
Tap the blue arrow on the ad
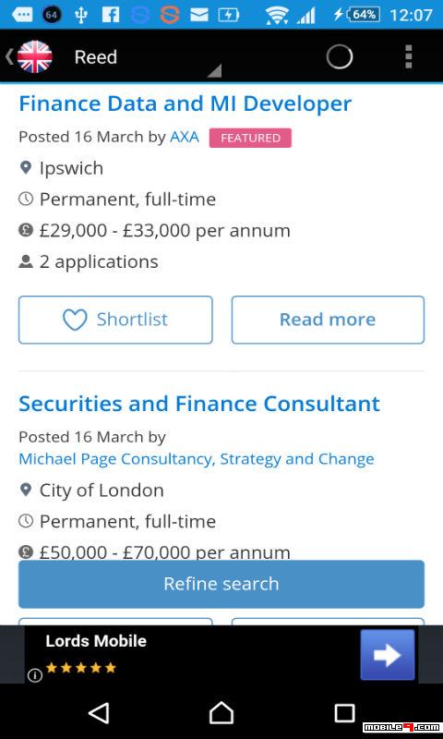[x=388, y=655]
